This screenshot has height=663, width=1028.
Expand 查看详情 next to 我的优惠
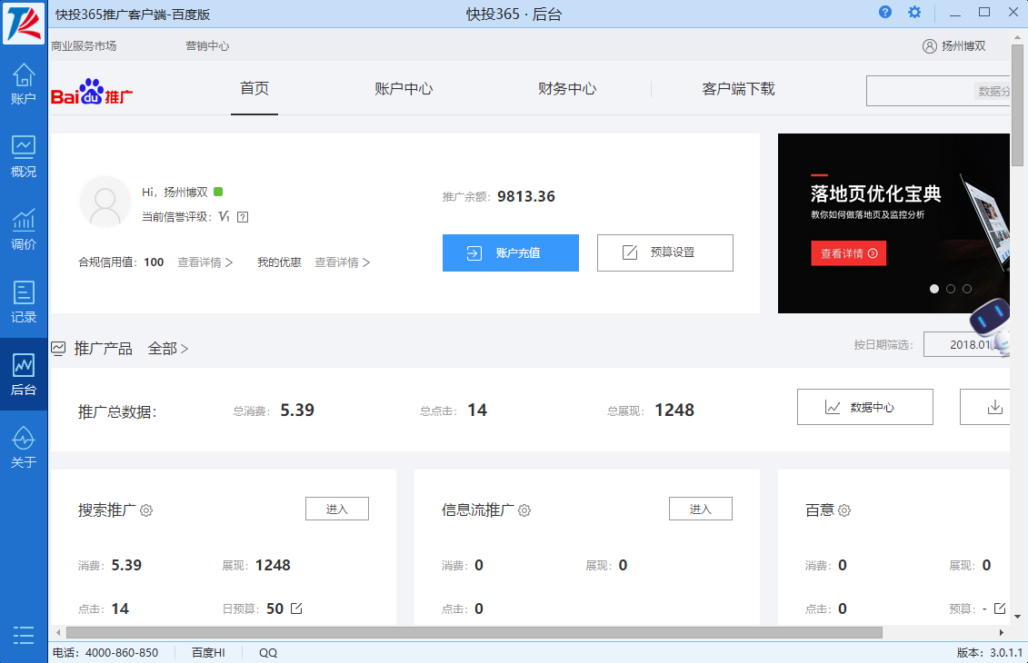click(343, 262)
